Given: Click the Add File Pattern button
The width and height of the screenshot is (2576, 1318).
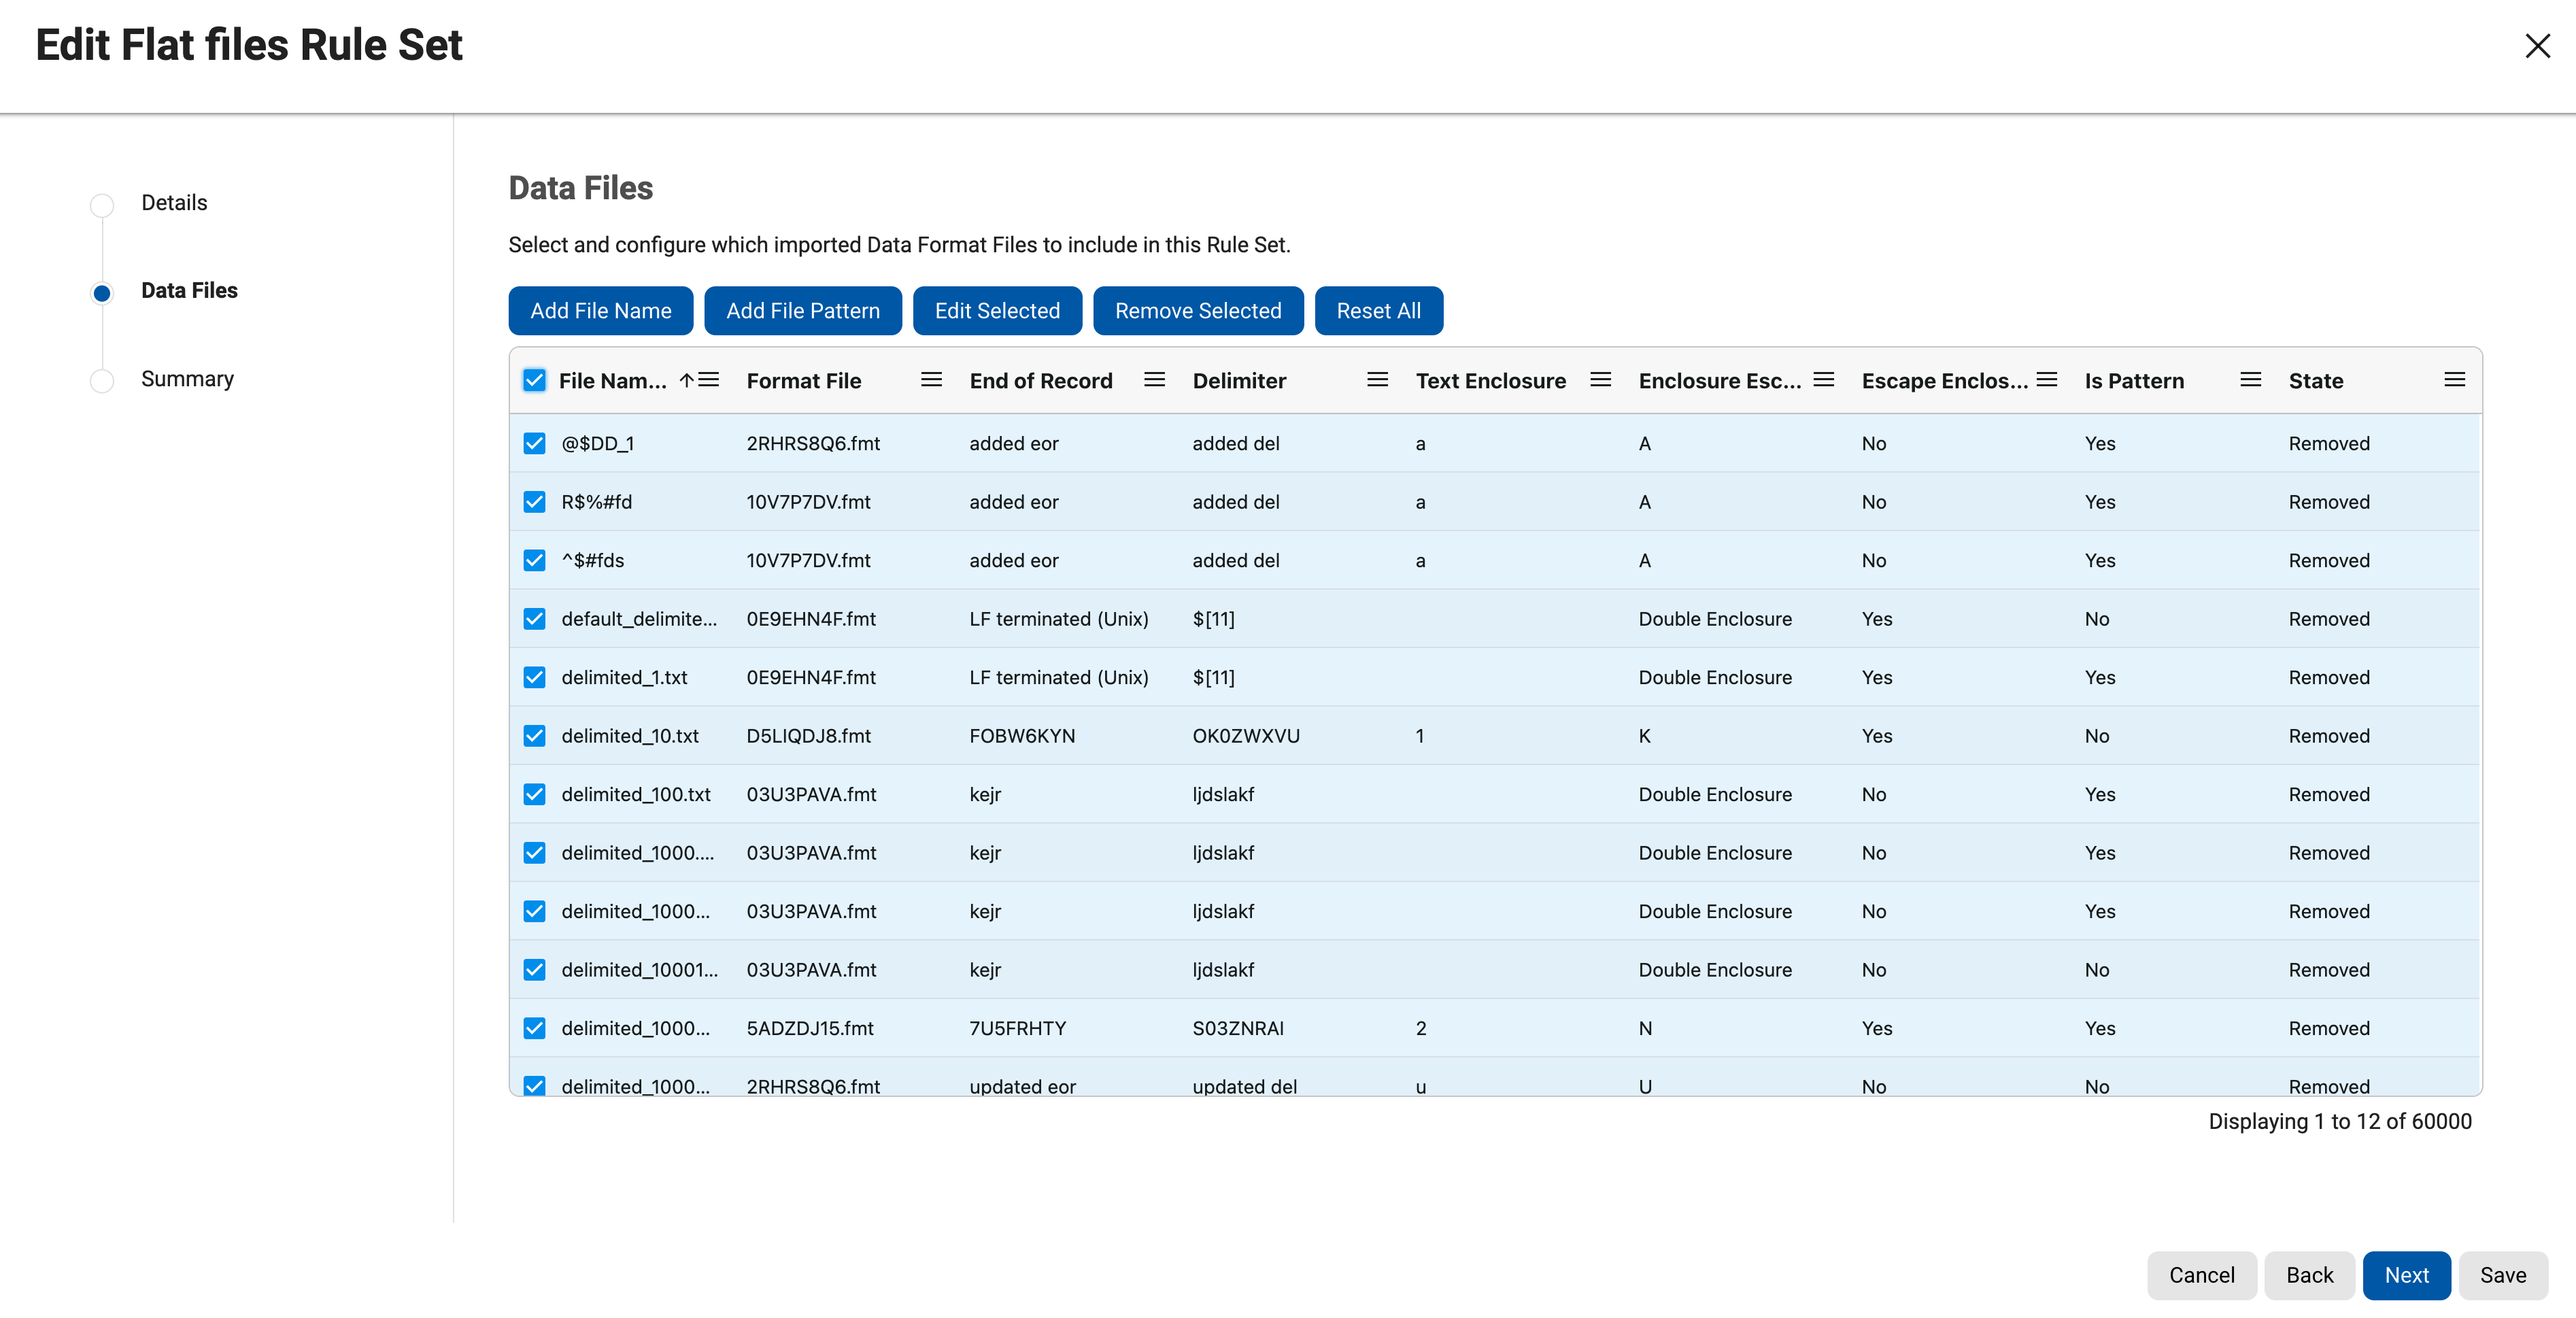Looking at the screenshot, I should point(803,310).
